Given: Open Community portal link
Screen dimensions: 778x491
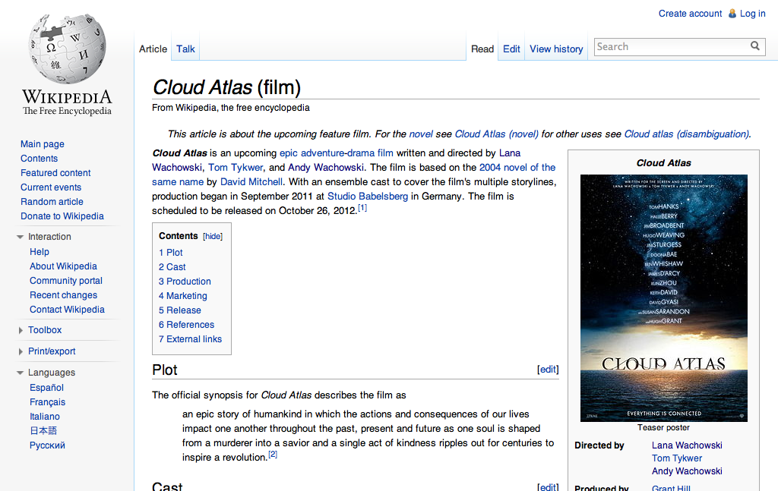Looking at the screenshot, I should tap(66, 281).
